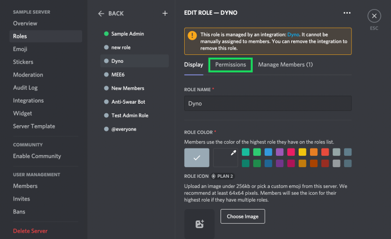The height and width of the screenshot is (239, 391).
Task: Click the orange warning exclamation icon
Action: click(x=192, y=35)
